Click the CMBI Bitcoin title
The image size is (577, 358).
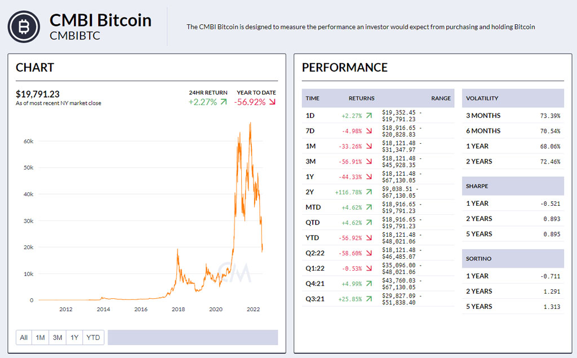click(100, 20)
